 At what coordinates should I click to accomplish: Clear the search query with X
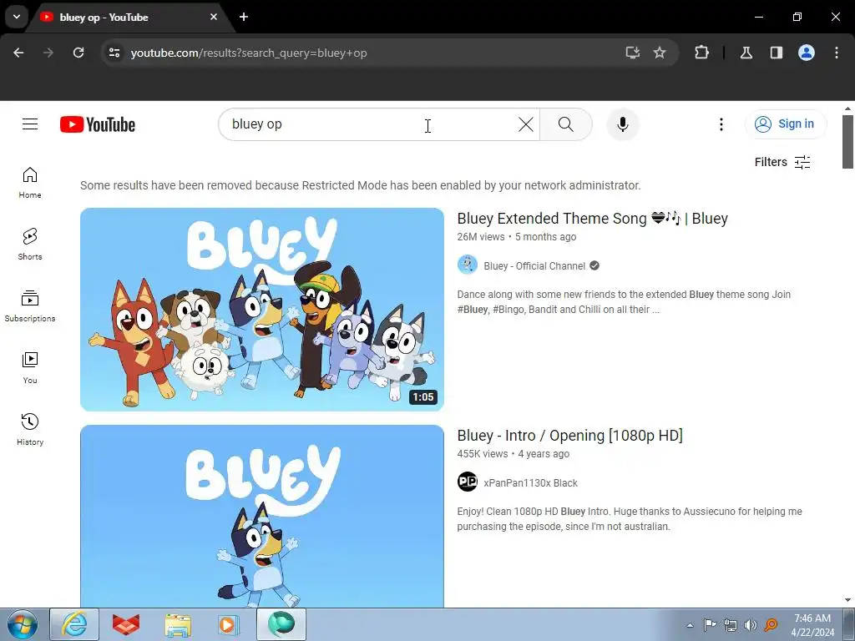(526, 124)
